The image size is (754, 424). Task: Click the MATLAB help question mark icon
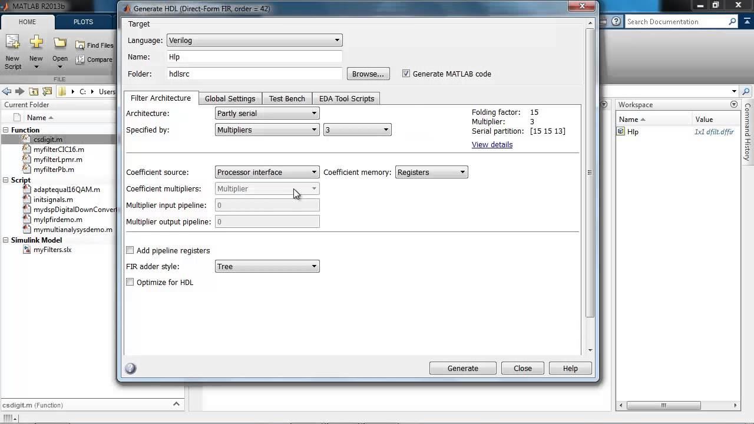tap(616, 22)
